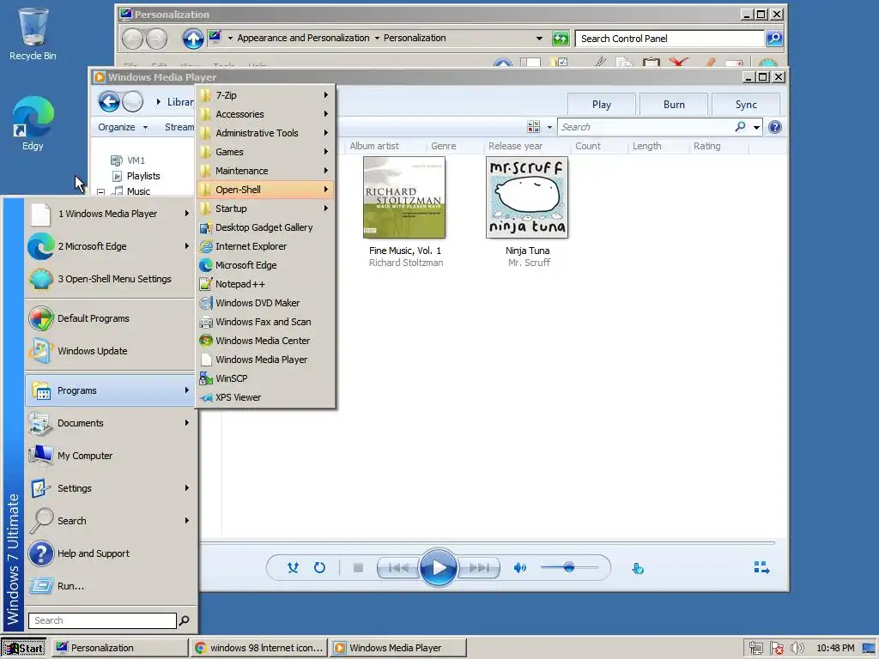Click the playback seek bar

(x=488, y=543)
